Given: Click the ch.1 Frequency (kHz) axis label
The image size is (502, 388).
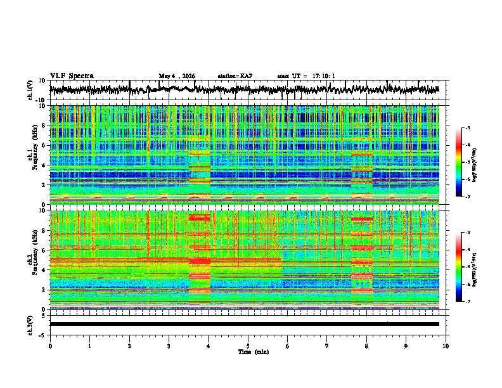Looking at the screenshot, I should point(33,149).
